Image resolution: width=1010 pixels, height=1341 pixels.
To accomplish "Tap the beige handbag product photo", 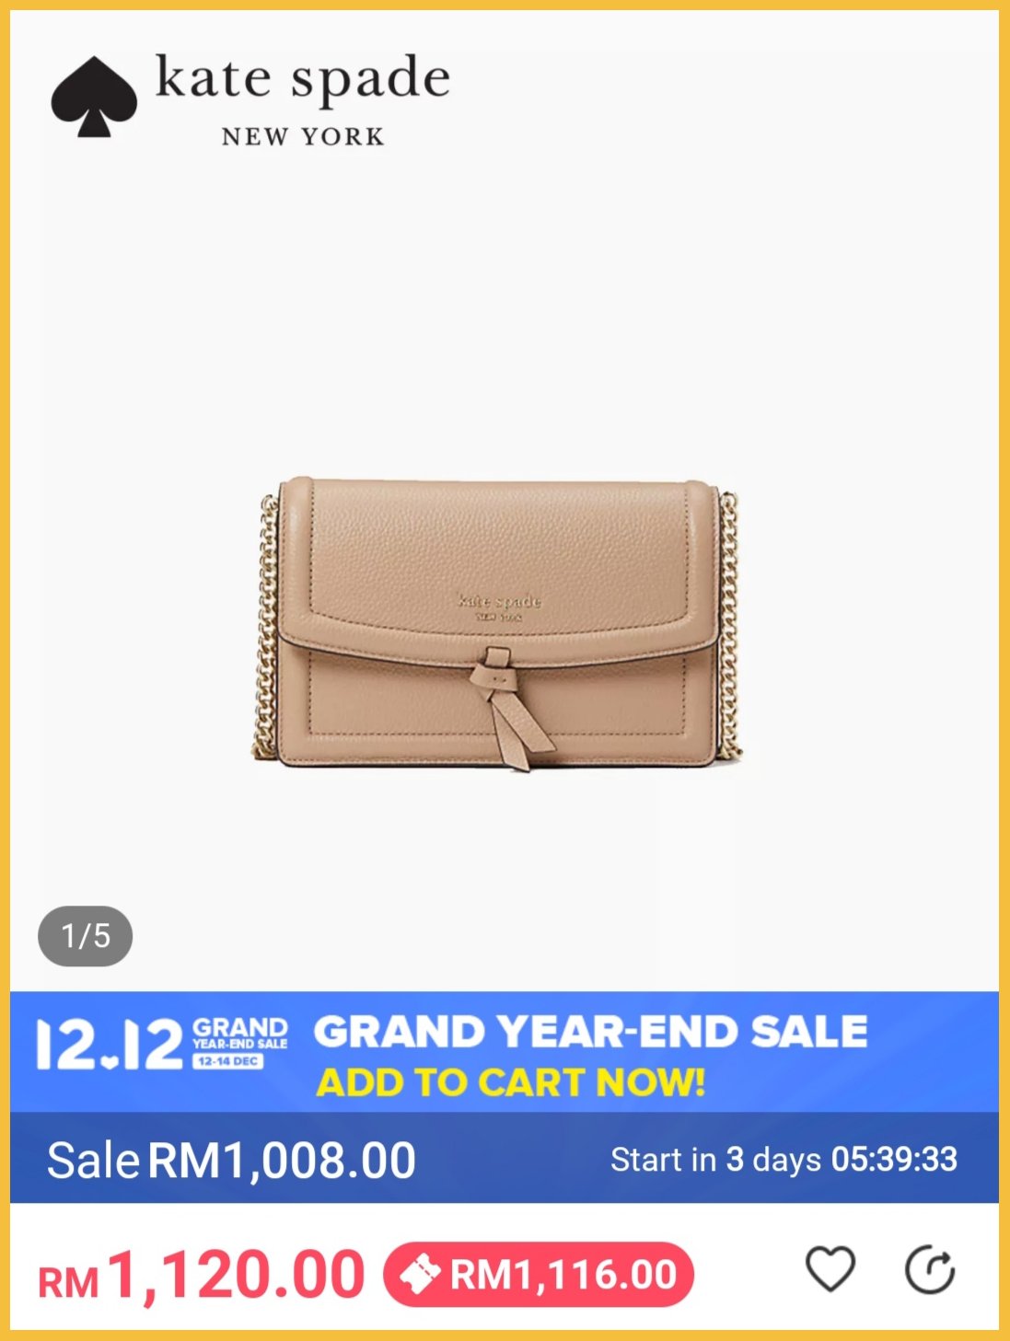I will pos(498,624).
